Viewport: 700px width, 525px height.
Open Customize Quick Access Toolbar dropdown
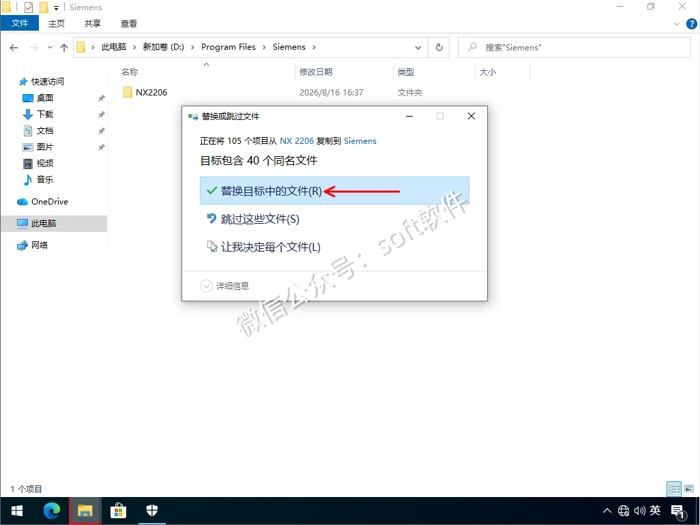click(x=56, y=7)
